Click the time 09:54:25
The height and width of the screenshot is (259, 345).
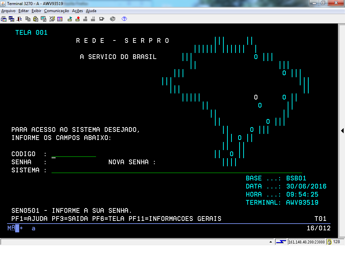coord(302,195)
